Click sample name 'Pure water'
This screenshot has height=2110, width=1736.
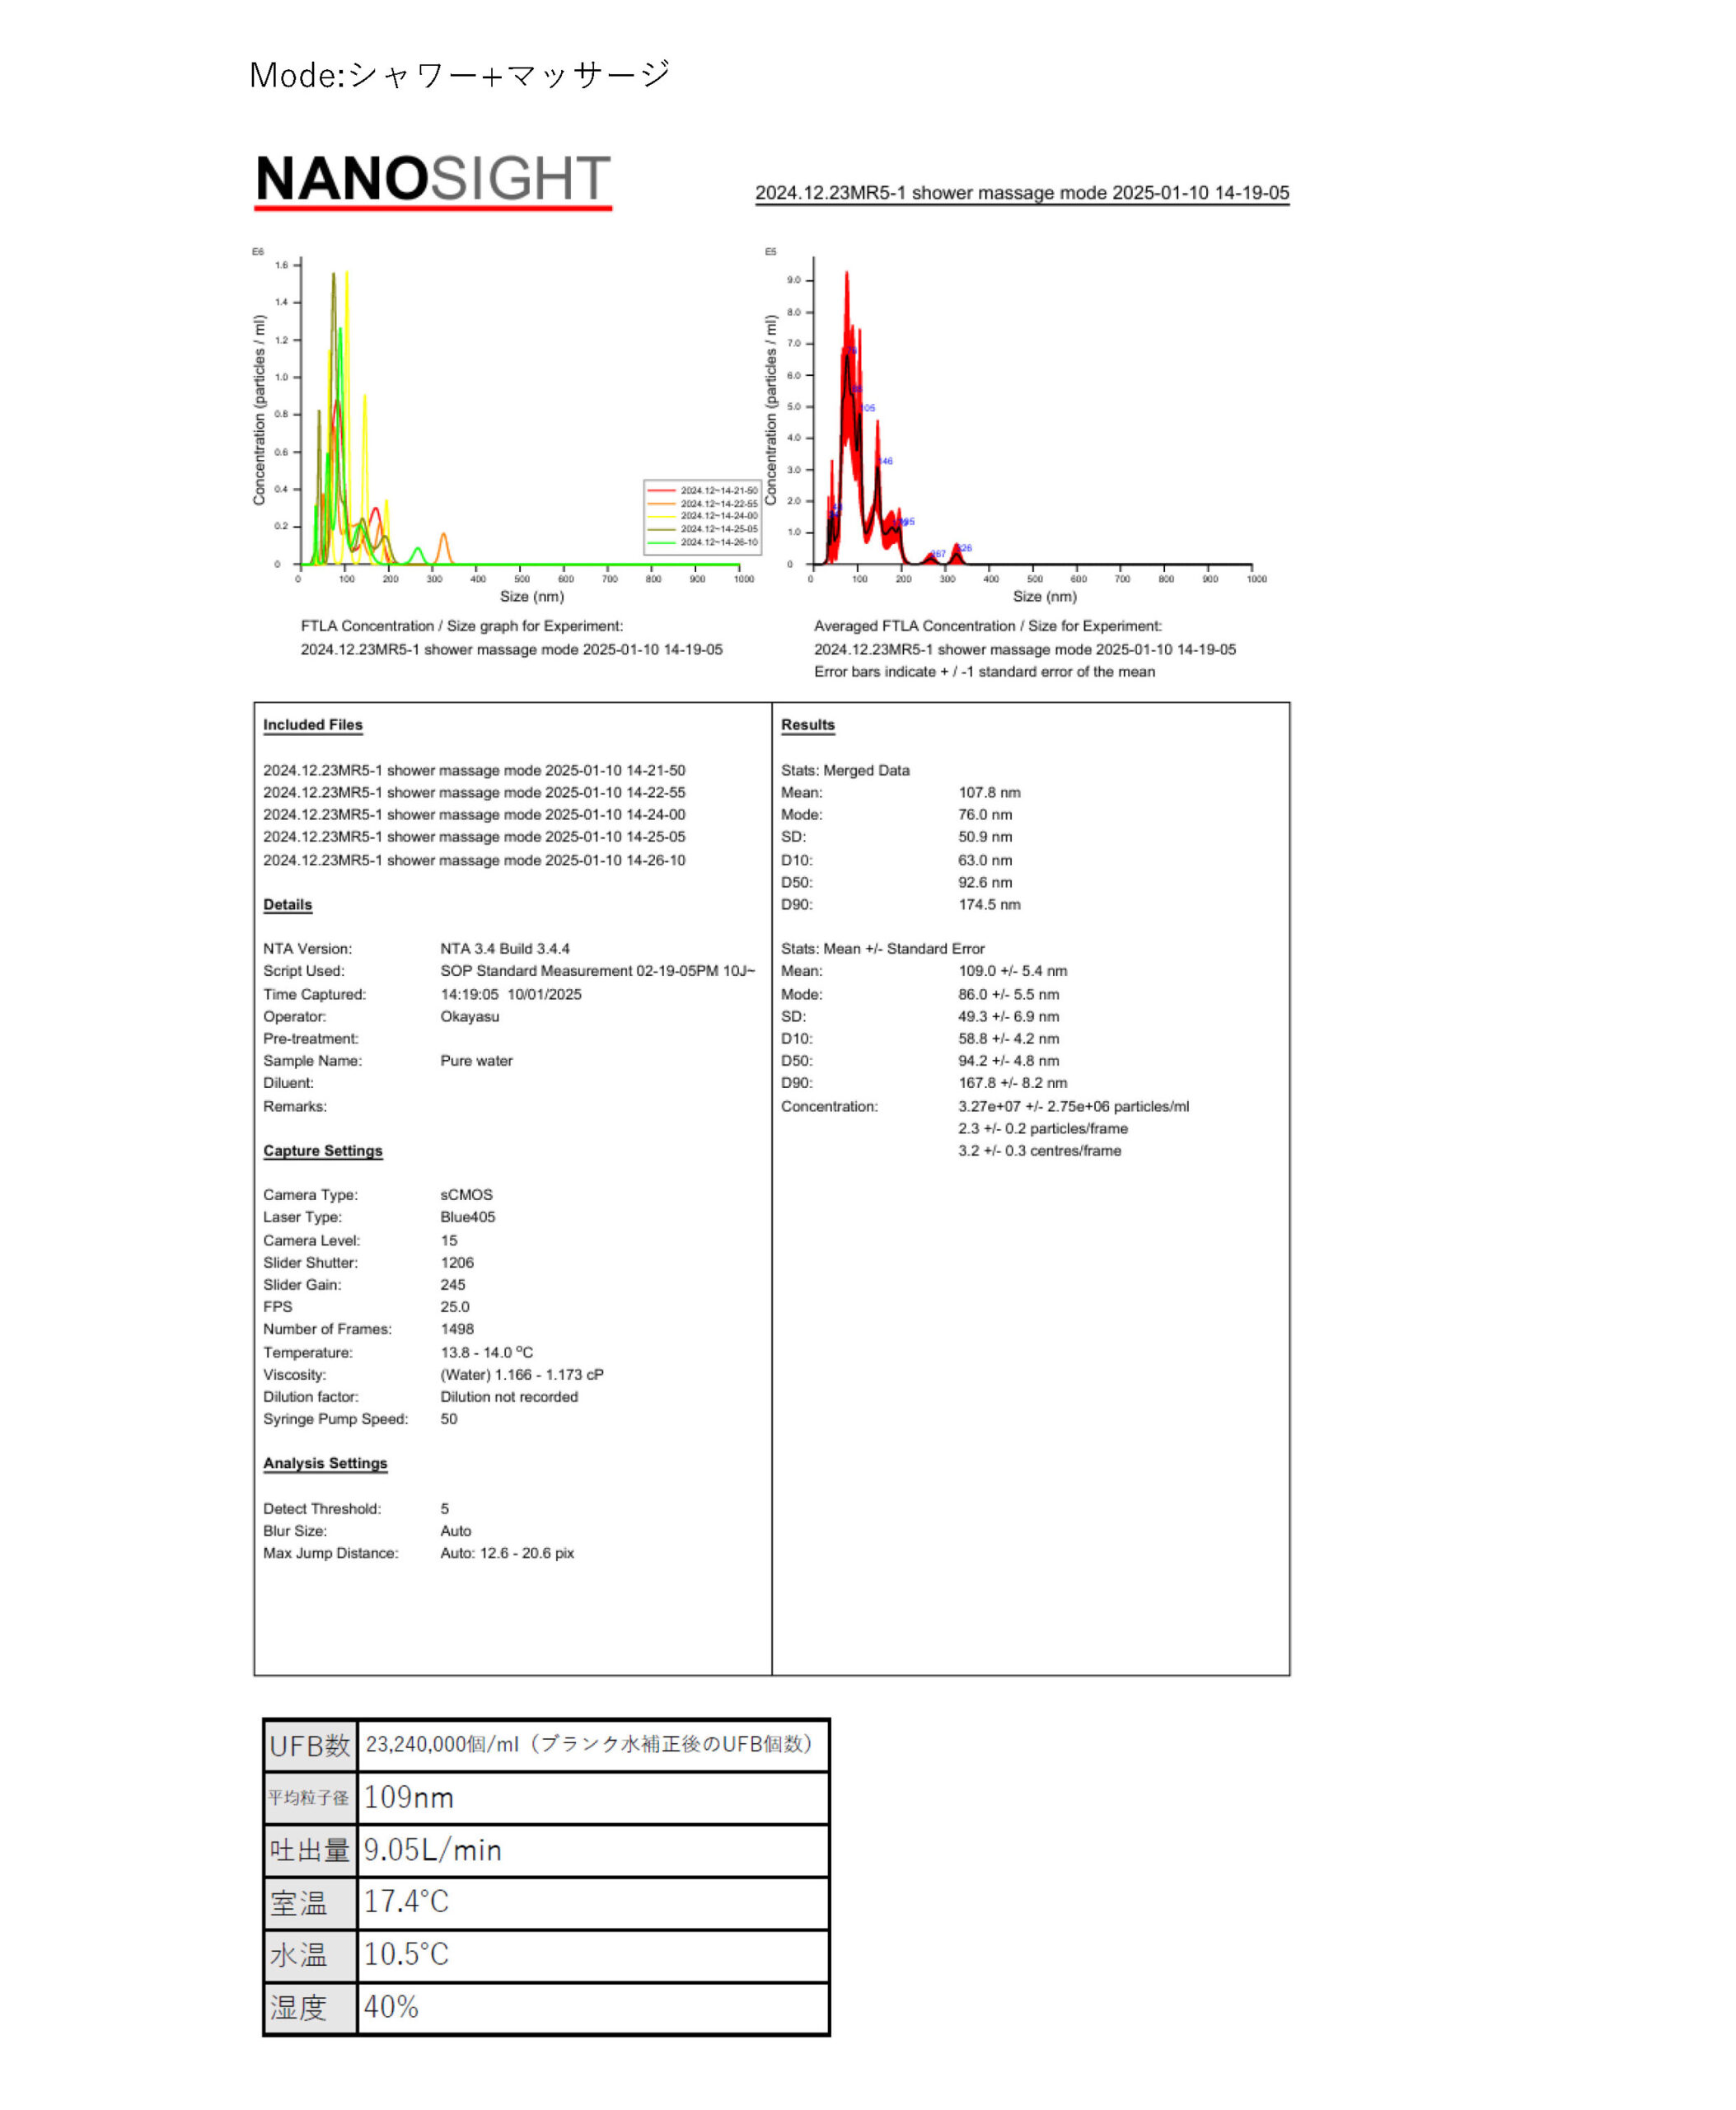(x=476, y=1061)
